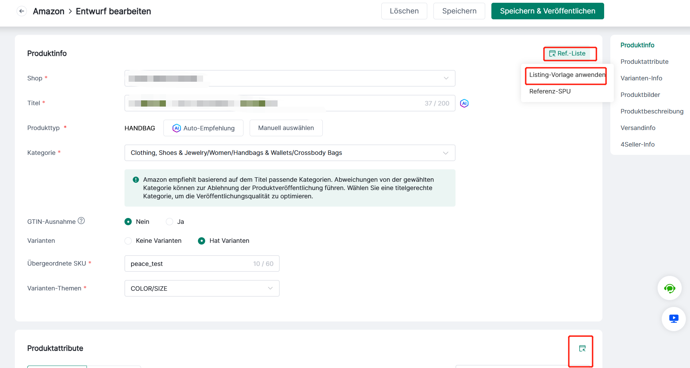Open the Varianten-Themen COLOR/SIZE dropdown

click(x=202, y=288)
